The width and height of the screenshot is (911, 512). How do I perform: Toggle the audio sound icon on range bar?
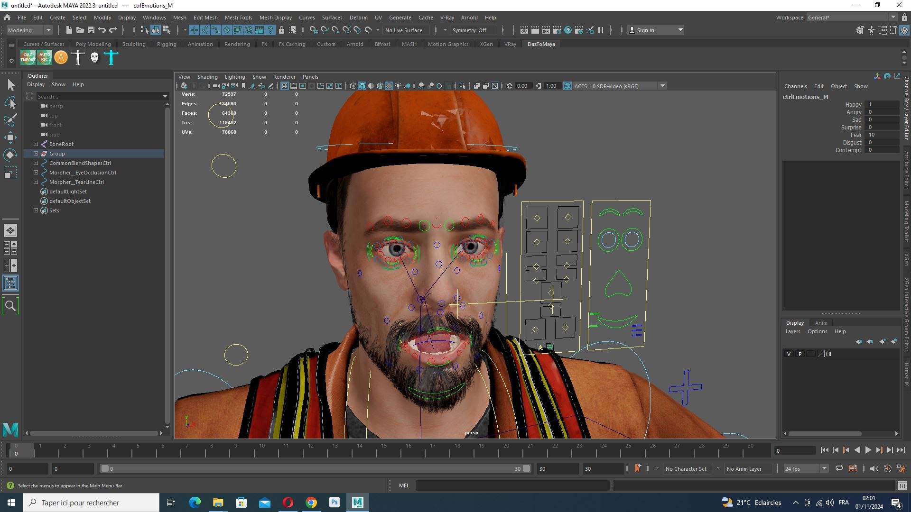tap(874, 468)
